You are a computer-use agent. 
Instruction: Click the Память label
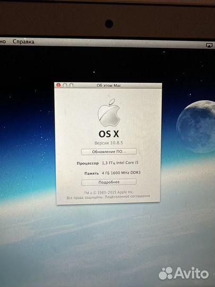92,173
